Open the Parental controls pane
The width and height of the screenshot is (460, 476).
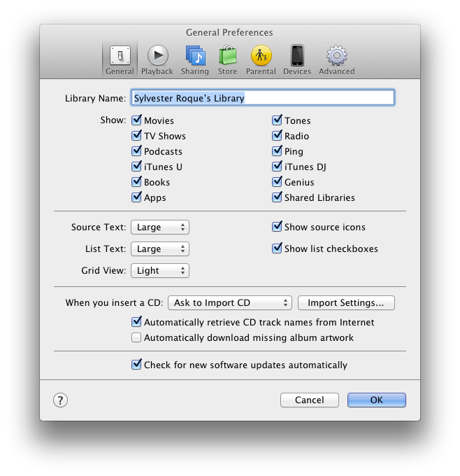click(261, 59)
